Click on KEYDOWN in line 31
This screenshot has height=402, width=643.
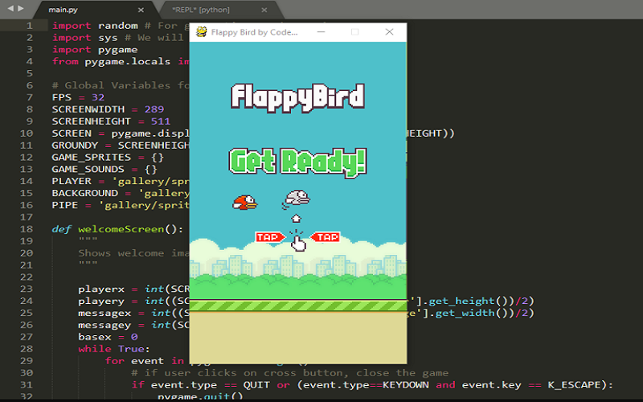(406, 385)
